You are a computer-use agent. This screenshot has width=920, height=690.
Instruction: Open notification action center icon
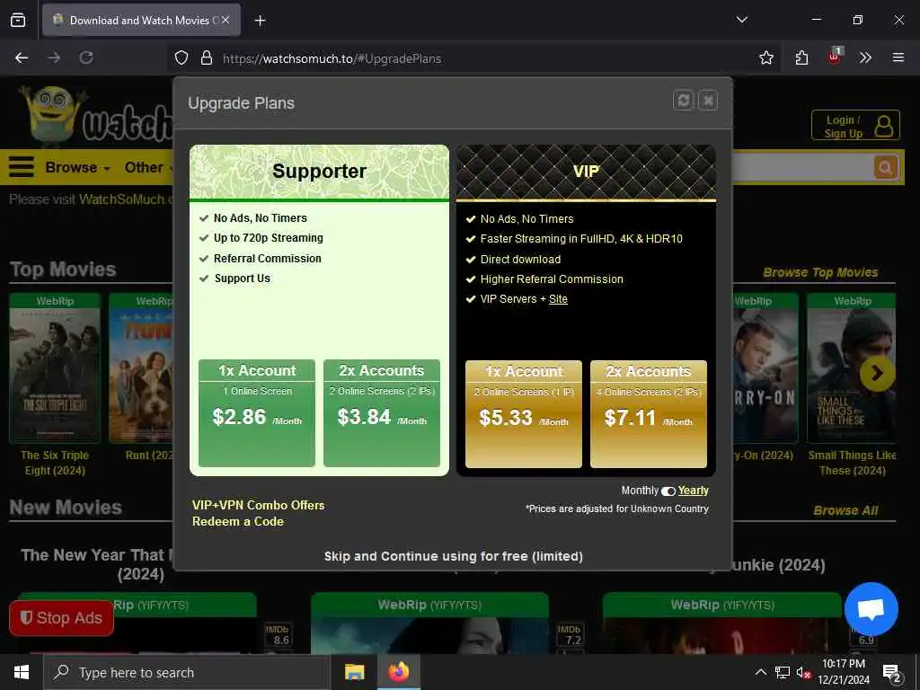tap(892, 673)
